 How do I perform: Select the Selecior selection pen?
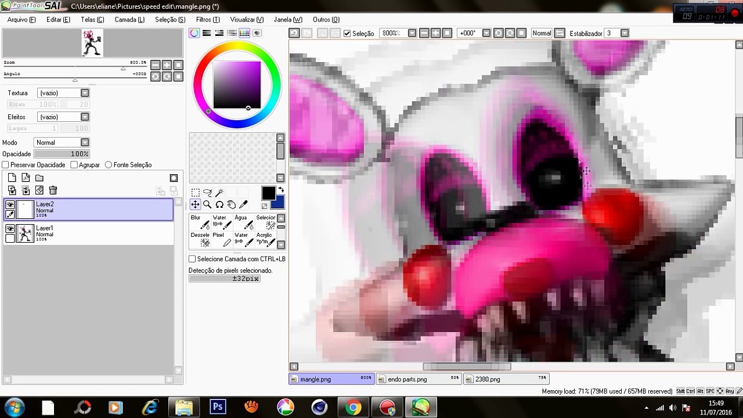pos(266,222)
